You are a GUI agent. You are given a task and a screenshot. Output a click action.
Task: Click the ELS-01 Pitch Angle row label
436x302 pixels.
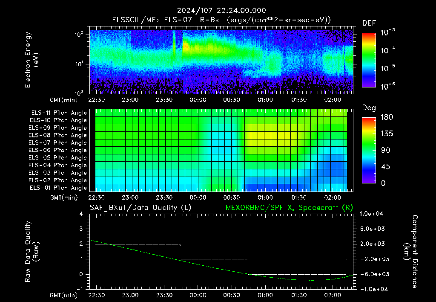pos(58,188)
